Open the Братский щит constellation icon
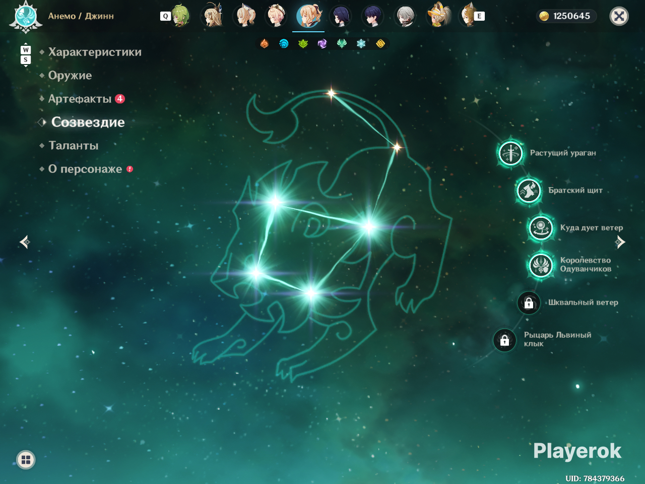Viewport: 645px width, 484px height. coord(529,191)
